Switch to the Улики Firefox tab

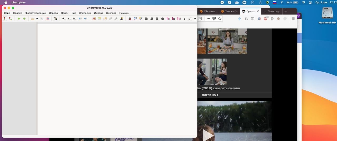230,12
